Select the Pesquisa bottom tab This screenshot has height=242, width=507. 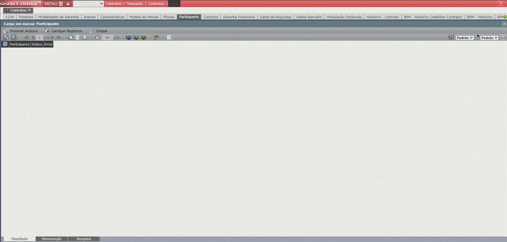(84, 239)
